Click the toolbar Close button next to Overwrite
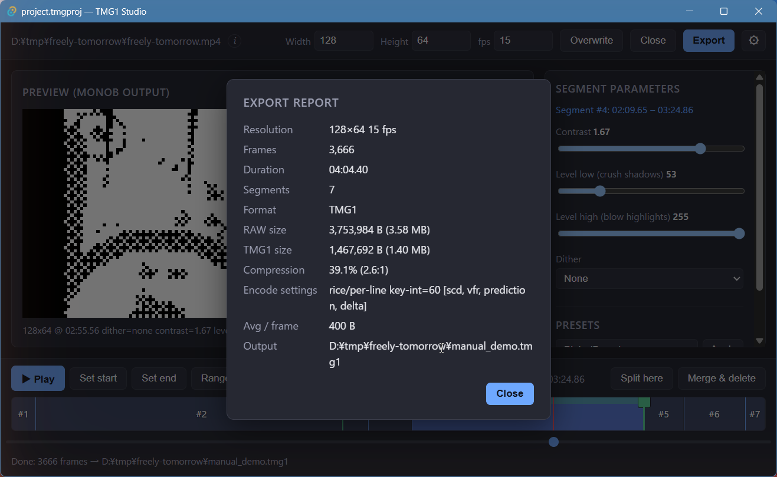The height and width of the screenshot is (477, 777). click(x=653, y=41)
